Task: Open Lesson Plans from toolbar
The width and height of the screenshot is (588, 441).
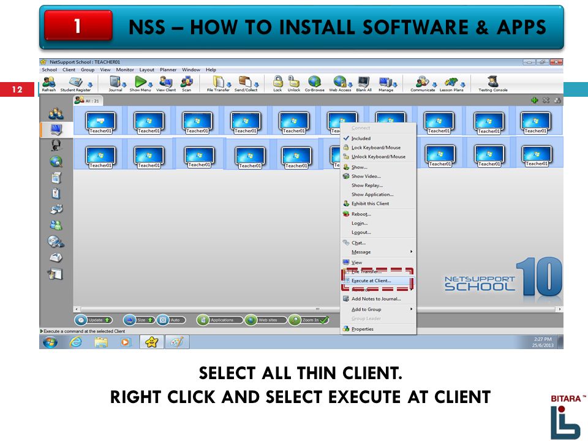Action: 451,83
